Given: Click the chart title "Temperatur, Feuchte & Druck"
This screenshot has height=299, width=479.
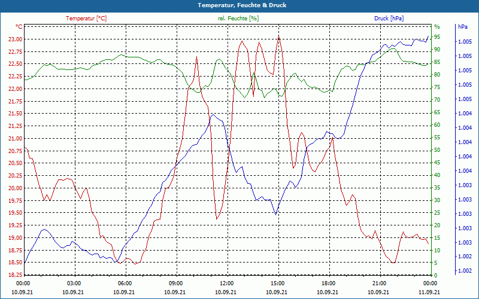Looking at the screenshot, I should click(242, 5).
